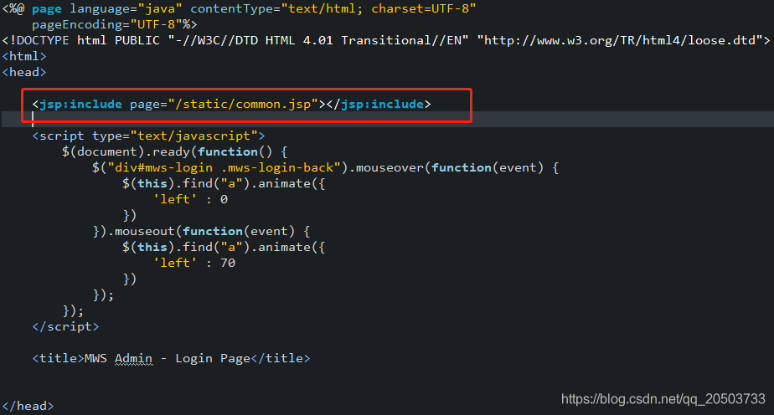The height and width of the screenshot is (415, 774).
Task: Place cursor on empty highlighted line below jsp:include
Action: tap(388, 120)
